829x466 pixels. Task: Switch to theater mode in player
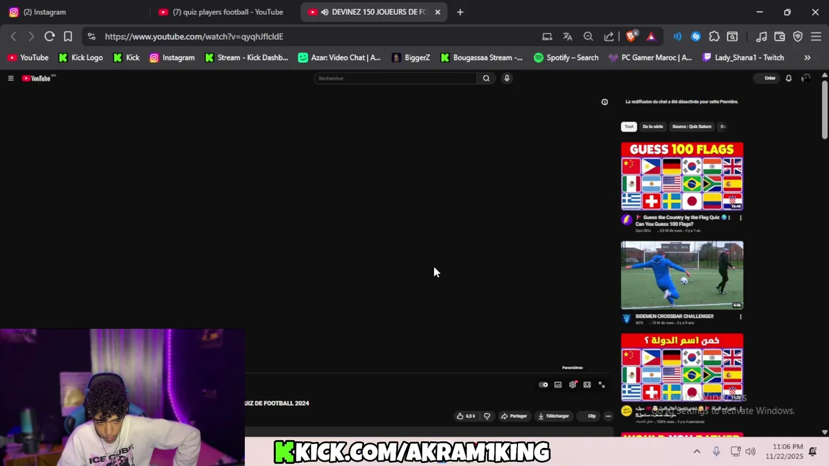pos(587,384)
